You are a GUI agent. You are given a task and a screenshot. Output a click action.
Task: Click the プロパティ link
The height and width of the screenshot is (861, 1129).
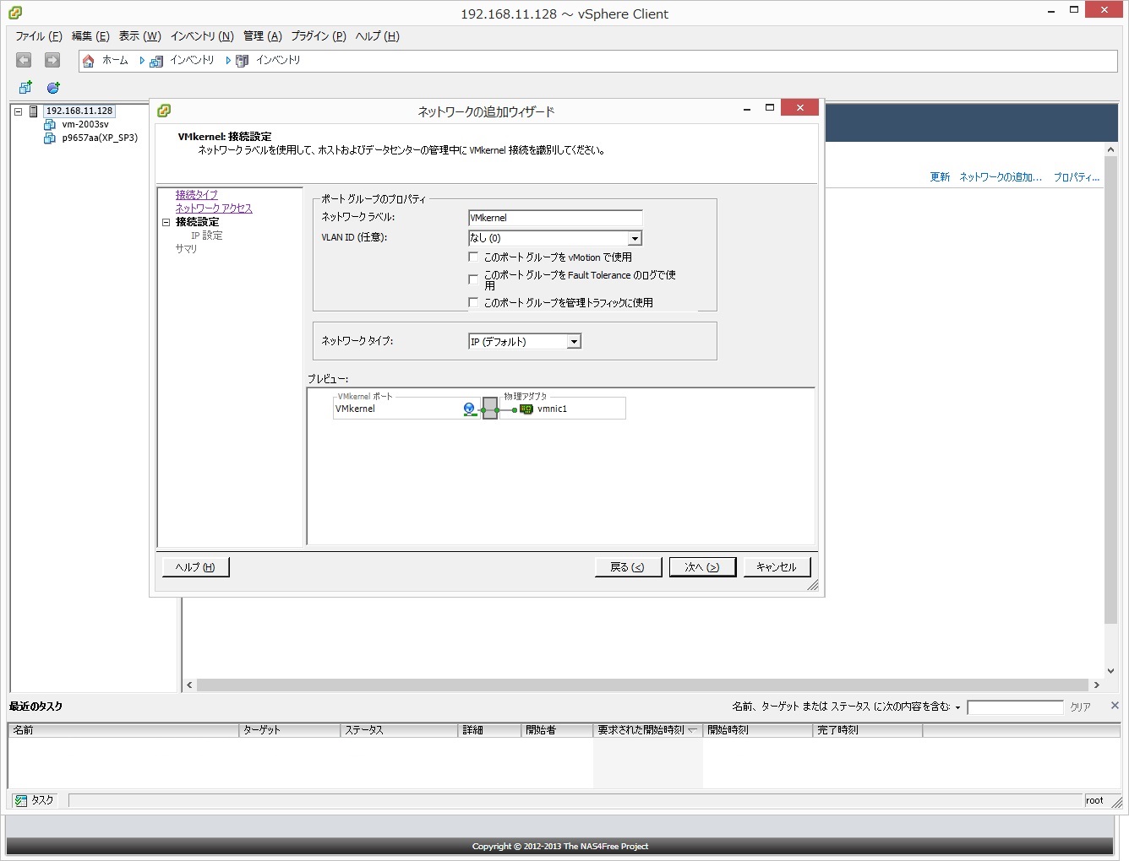pyautogui.click(x=1077, y=177)
